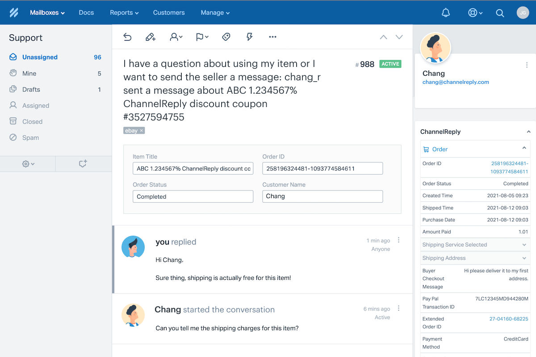This screenshot has height=357, width=536.
Task: Click the Payment Method CreditCard value
Action: click(x=516, y=339)
